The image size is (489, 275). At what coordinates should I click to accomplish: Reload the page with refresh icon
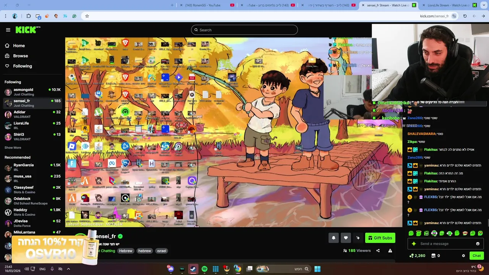pos(465,16)
